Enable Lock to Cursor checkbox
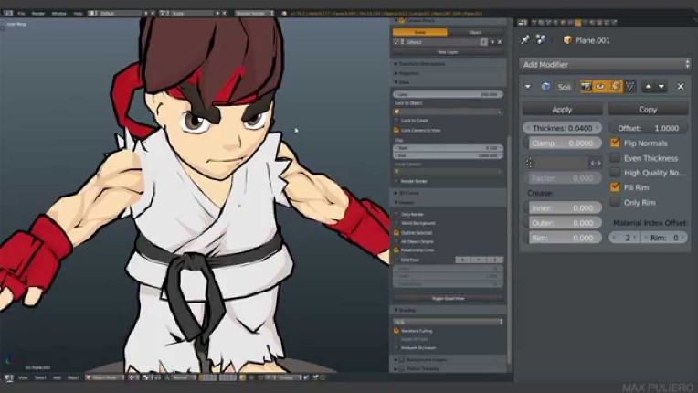 [397, 121]
